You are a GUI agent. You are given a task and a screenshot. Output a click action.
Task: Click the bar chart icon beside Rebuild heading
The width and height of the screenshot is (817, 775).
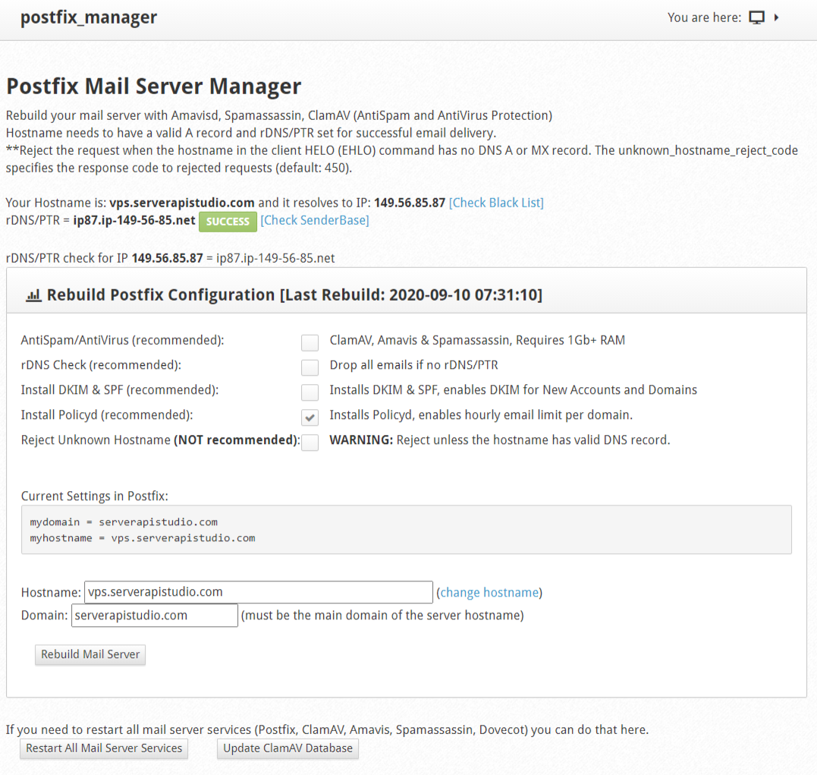34,296
